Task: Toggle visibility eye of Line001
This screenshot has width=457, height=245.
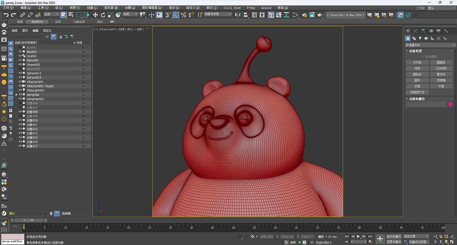Action: coord(20,56)
